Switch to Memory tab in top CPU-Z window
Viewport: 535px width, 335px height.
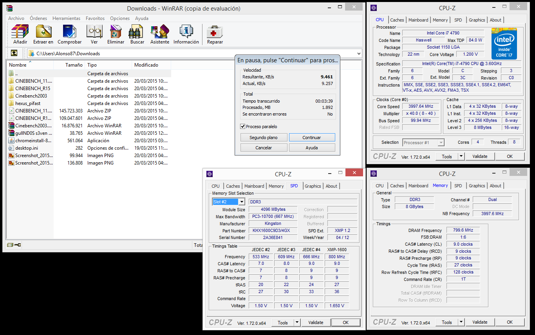click(x=440, y=20)
